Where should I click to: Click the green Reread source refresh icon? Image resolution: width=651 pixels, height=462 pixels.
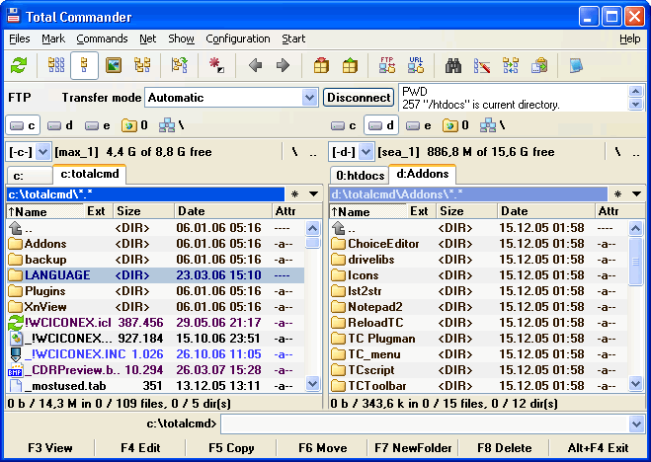[x=19, y=66]
